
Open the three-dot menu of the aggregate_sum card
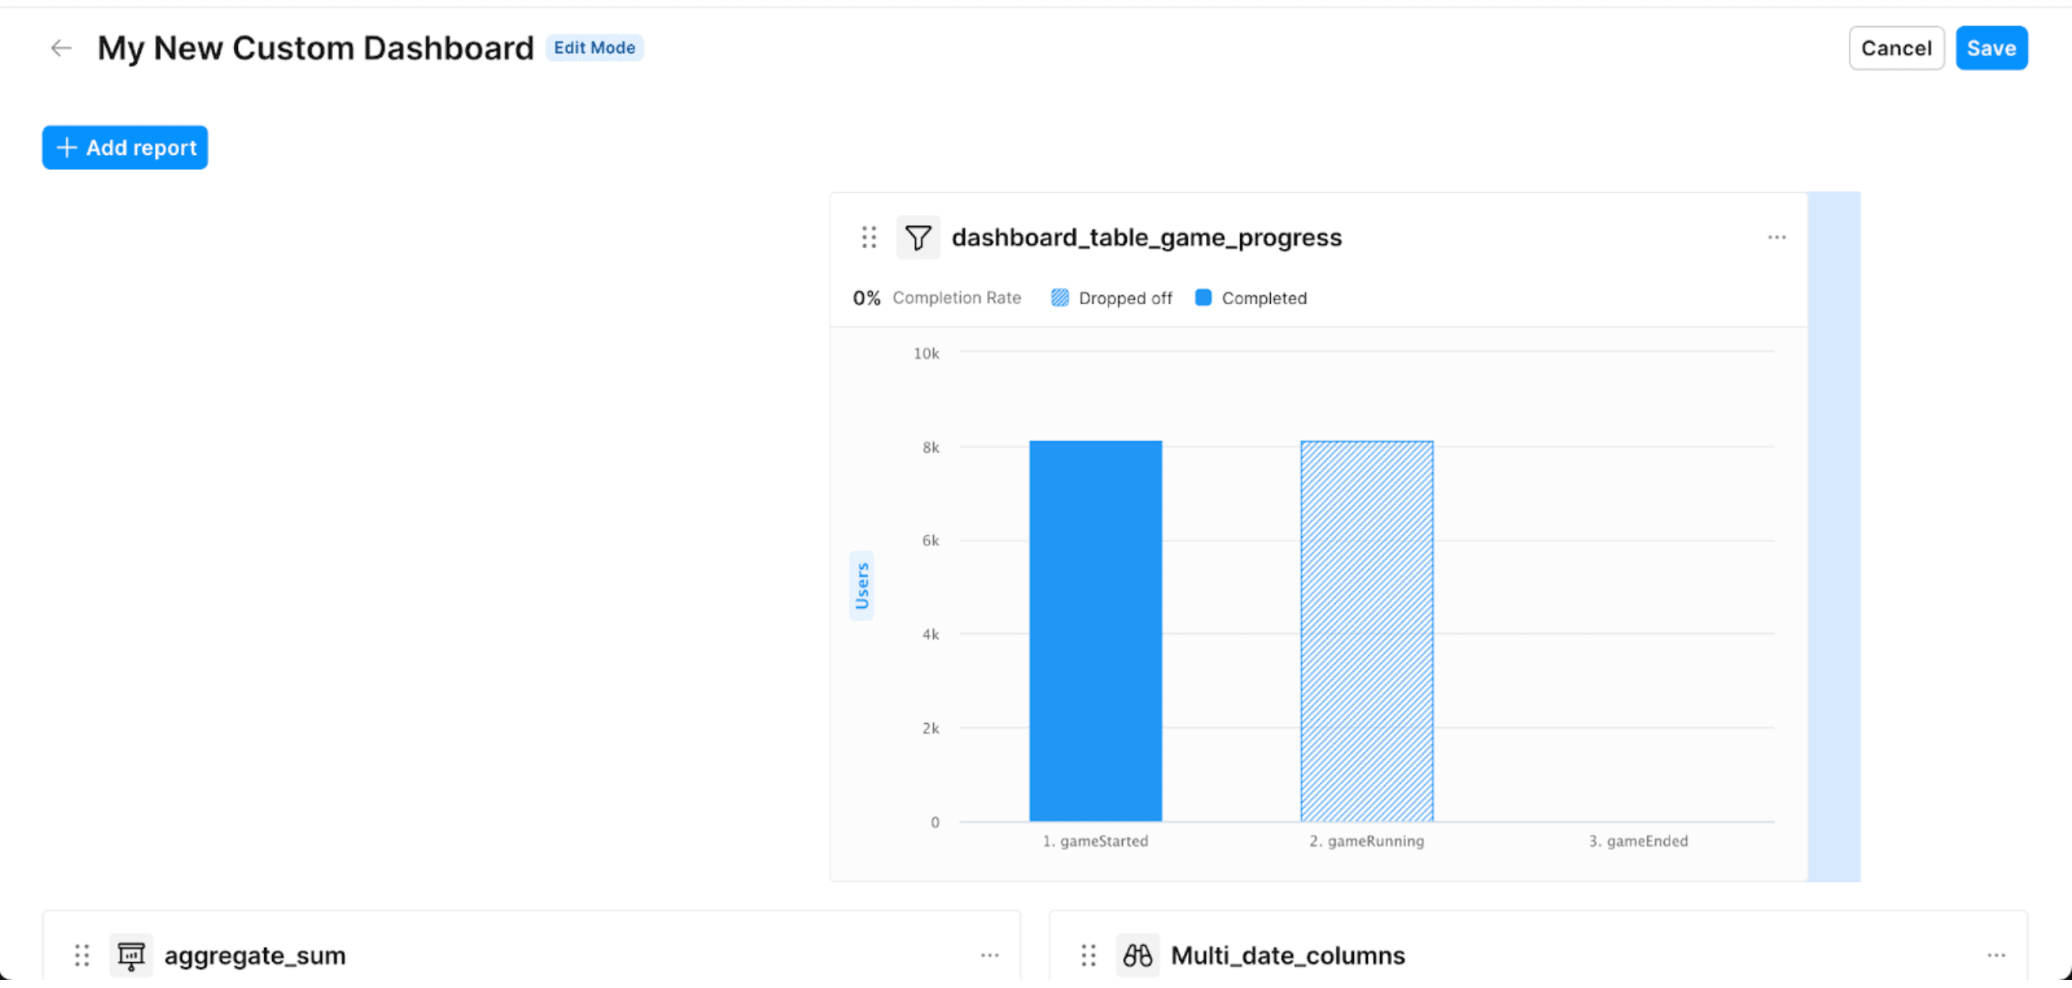click(x=989, y=956)
